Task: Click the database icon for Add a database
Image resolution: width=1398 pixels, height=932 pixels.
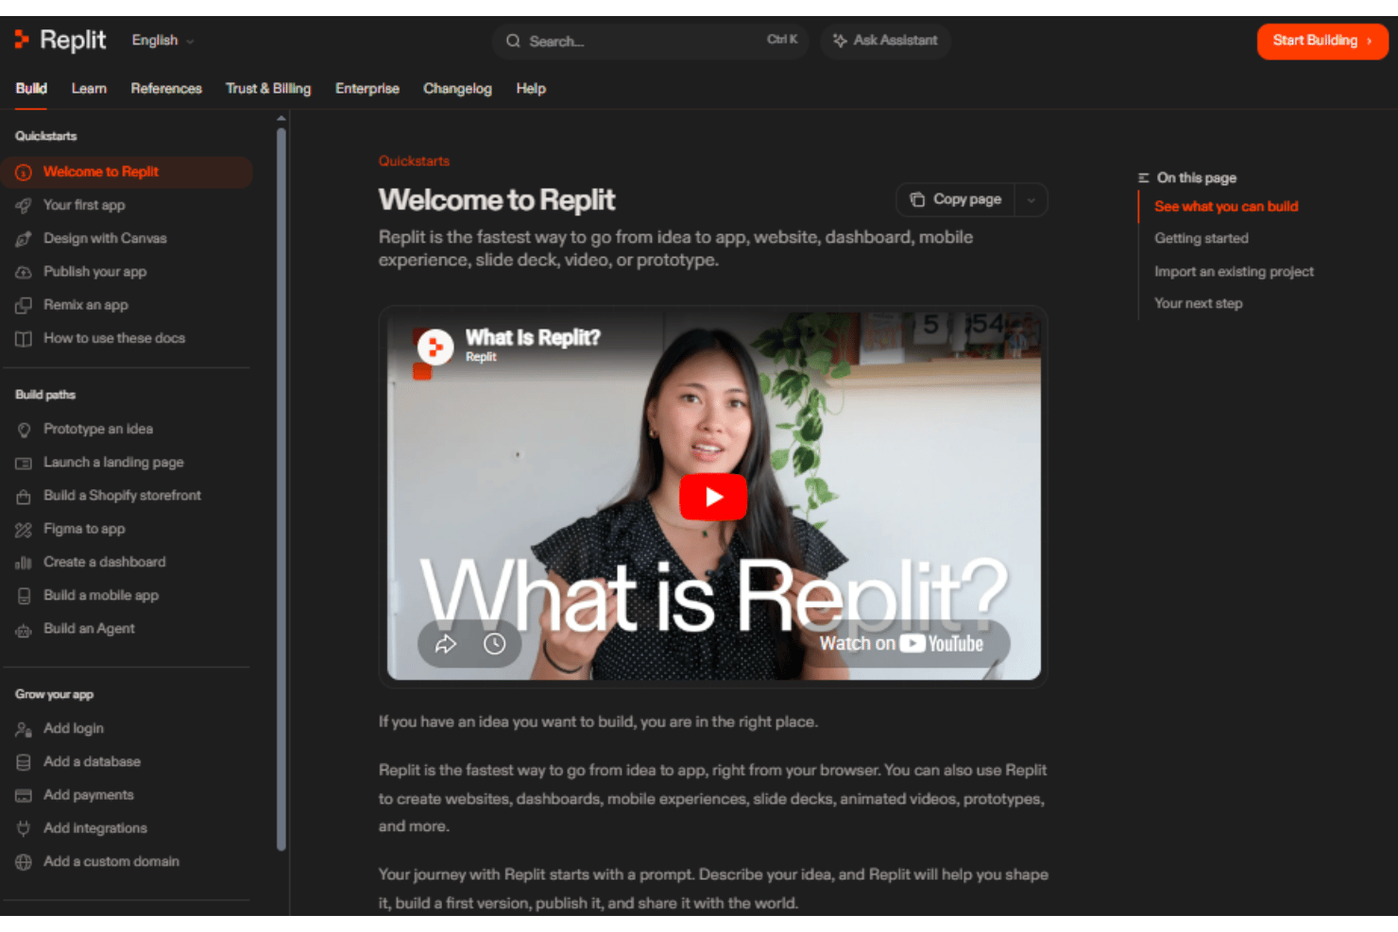Action: [x=24, y=762]
